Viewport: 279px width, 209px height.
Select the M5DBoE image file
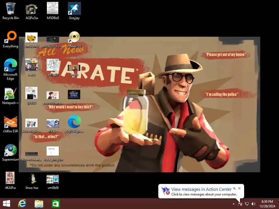[53, 11]
